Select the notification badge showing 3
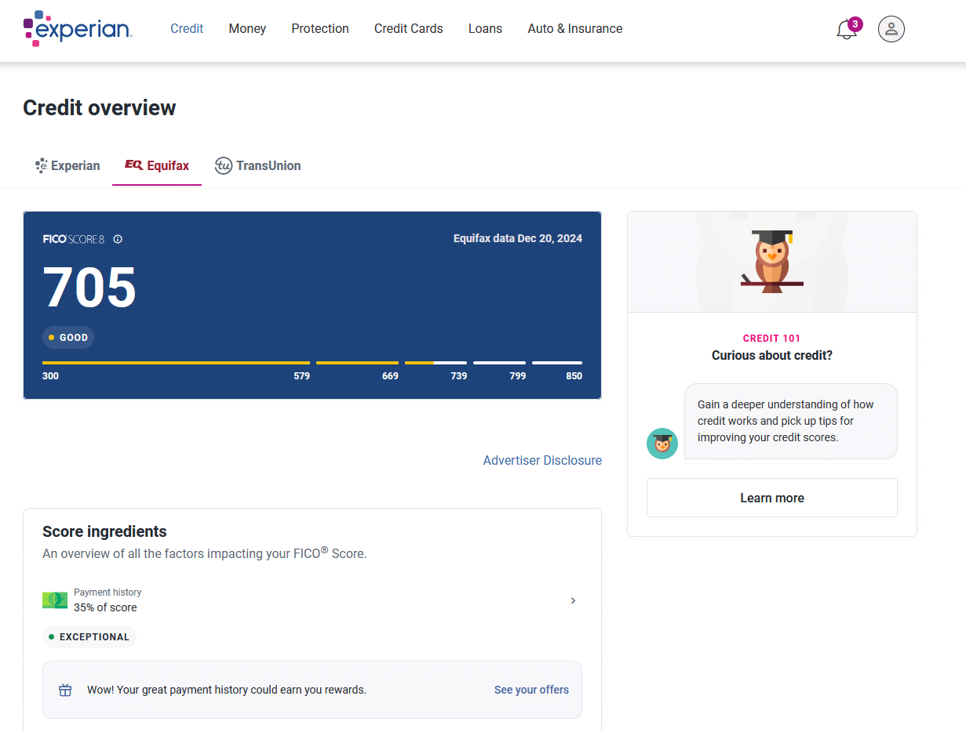966x732 pixels. tap(855, 24)
